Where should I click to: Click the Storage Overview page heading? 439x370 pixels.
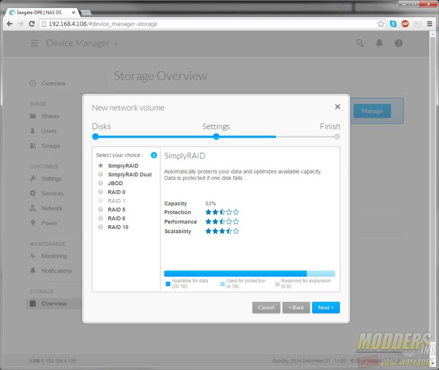[160, 76]
